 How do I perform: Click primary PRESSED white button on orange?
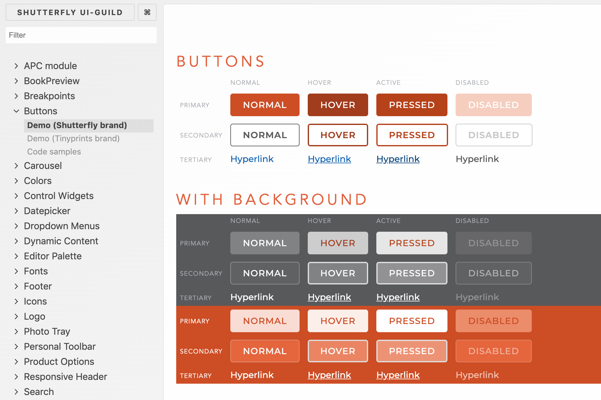[x=412, y=321]
